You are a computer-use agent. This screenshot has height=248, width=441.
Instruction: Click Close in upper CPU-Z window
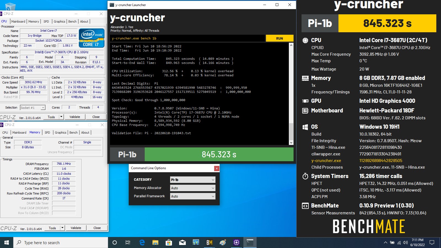(x=96, y=117)
